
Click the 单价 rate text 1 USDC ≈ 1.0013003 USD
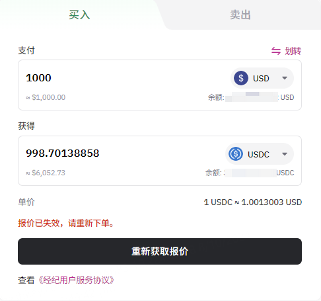(x=253, y=202)
